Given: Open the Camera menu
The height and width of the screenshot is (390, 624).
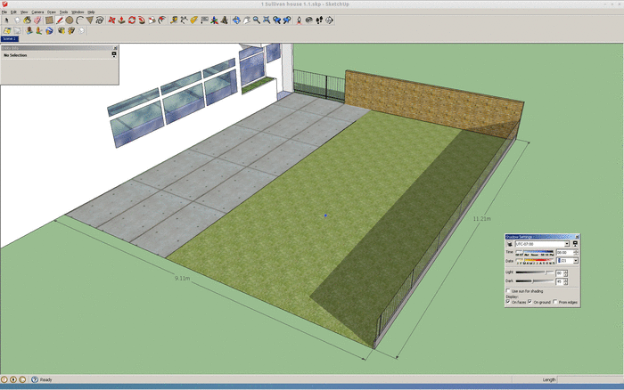Looking at the screenshot, I should tap(37, 12).
